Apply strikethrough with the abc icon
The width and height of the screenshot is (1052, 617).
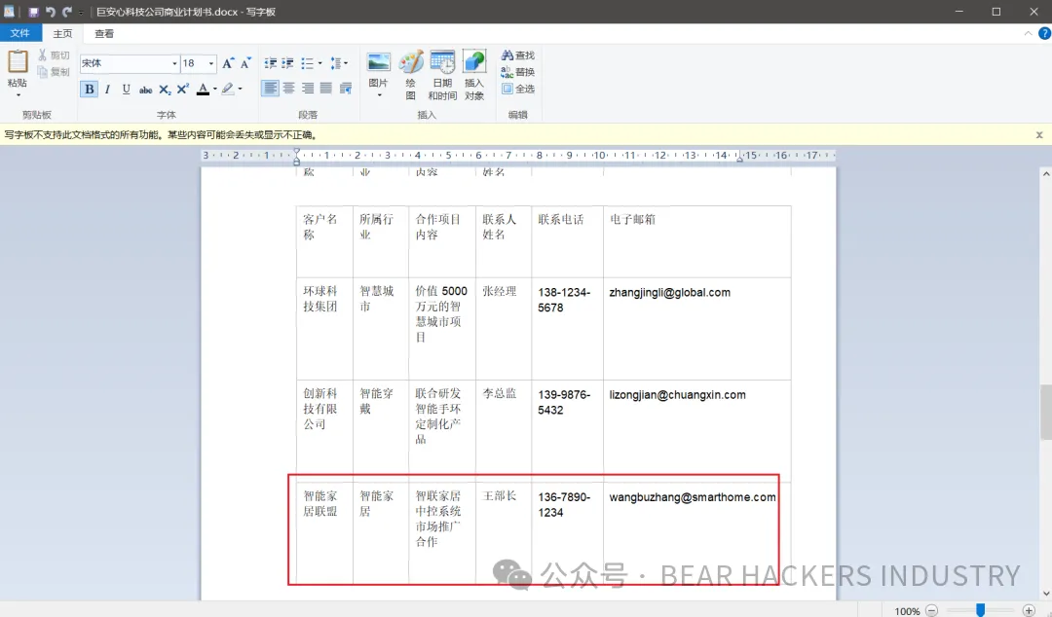pyautogui.click(x=145, y=90)
